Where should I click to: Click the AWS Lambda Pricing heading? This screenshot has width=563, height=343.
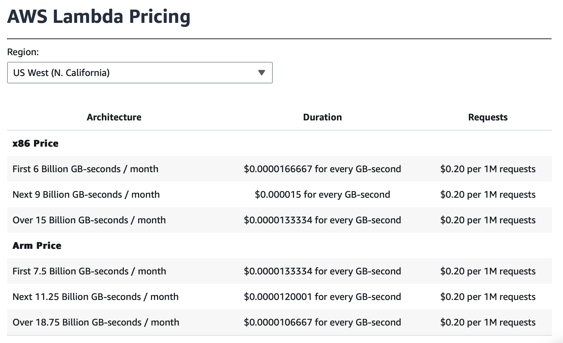(99, 16)
